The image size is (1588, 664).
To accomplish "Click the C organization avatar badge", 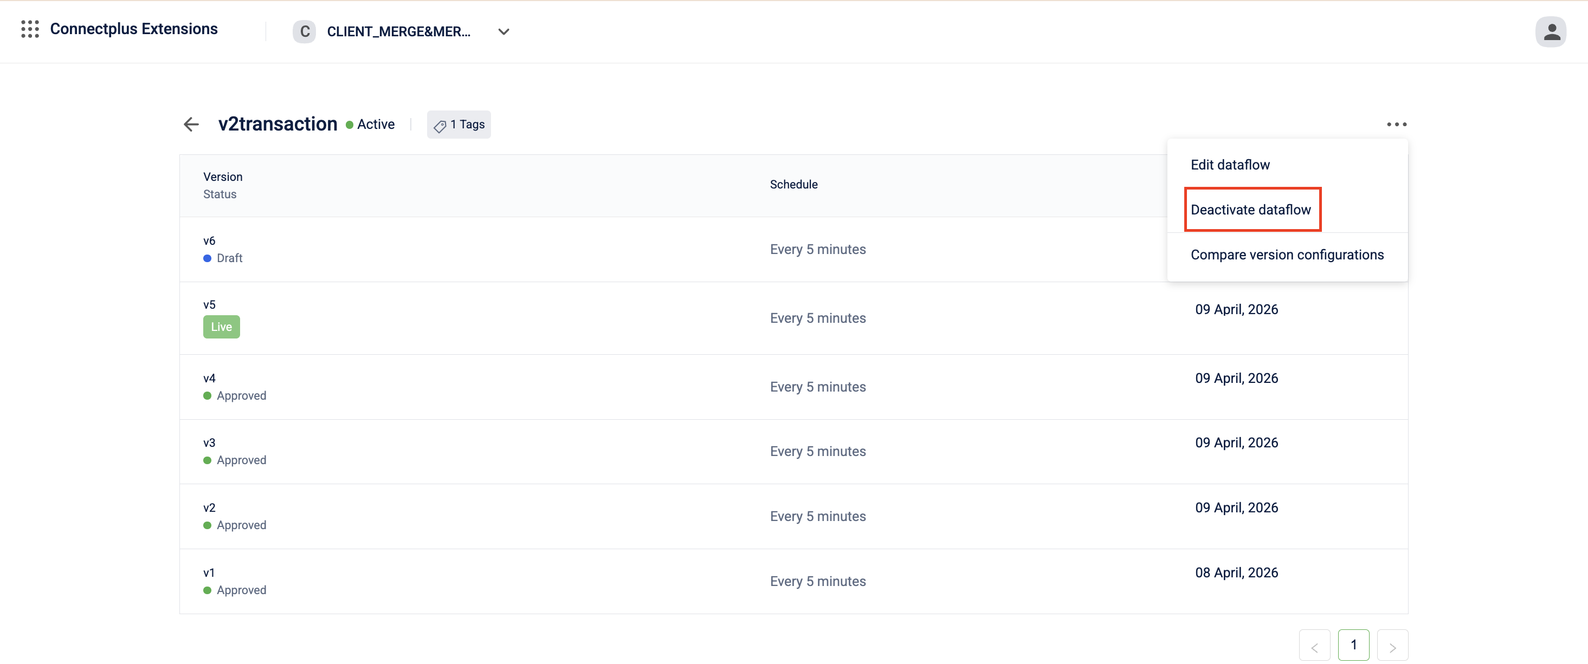I will [305, 31].
